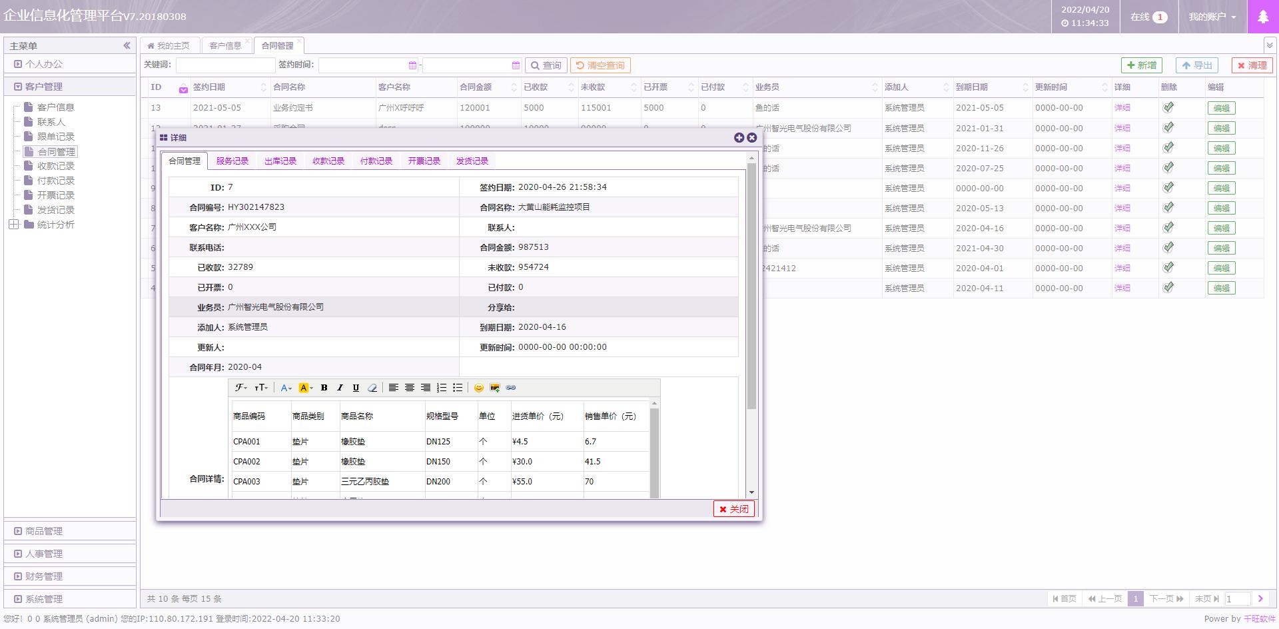Open the 客户信息 page tab
Screen dimensions: 1279x629
click(x=225, y=46)
